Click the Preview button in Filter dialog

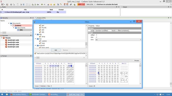[137, 61]
